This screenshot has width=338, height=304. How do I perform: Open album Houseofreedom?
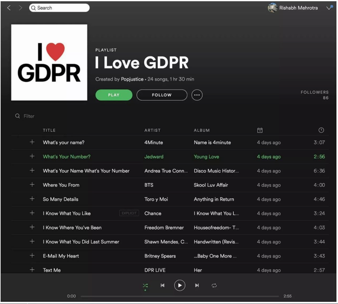click(x=216, y=228)
